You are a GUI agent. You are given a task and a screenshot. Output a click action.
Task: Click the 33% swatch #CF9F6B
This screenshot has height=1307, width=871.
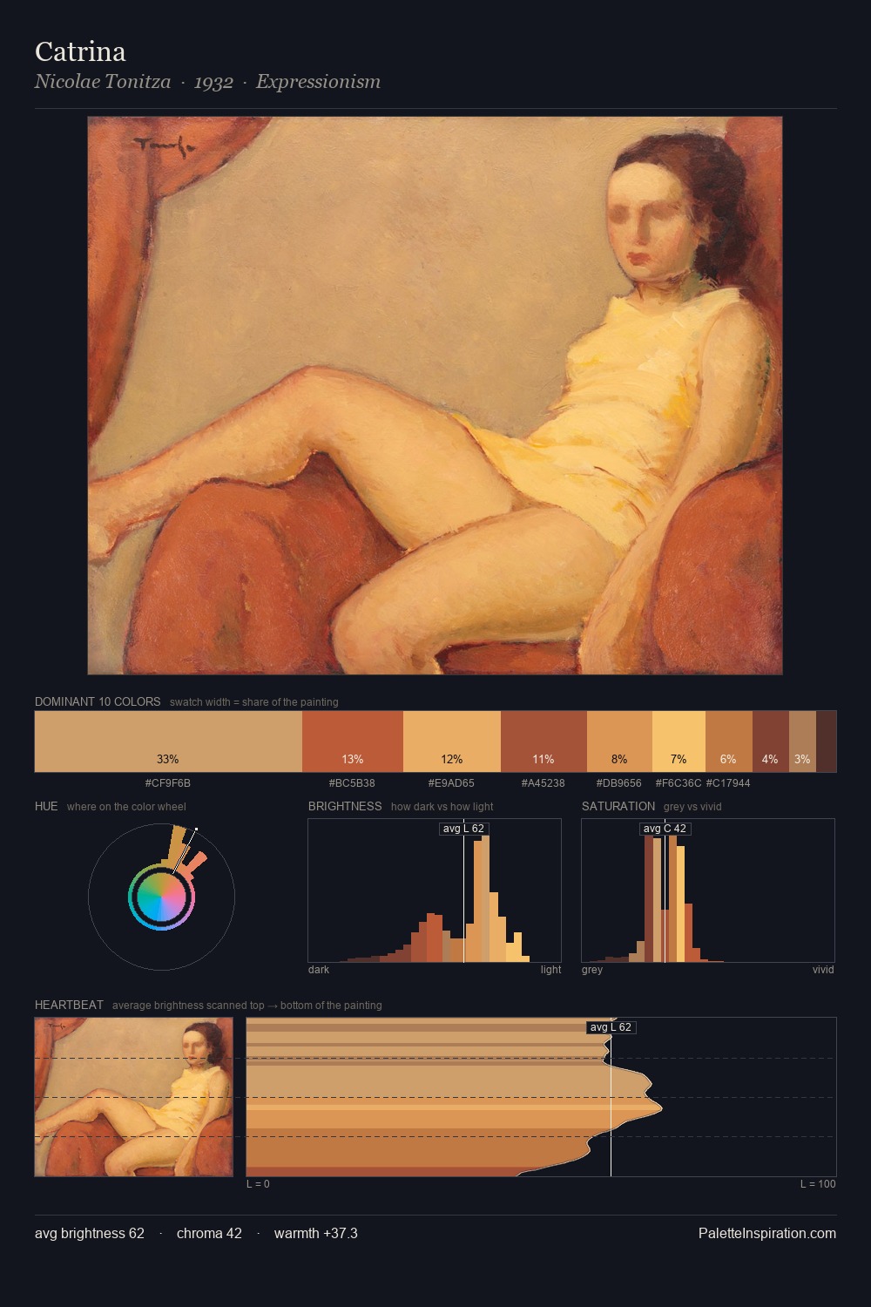[x=168, y=742]
